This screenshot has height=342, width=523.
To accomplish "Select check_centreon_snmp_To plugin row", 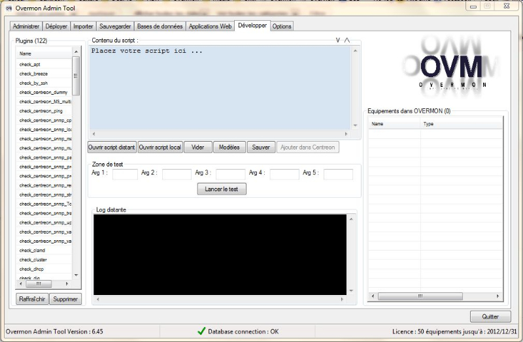I will click(x=44, y=204).
